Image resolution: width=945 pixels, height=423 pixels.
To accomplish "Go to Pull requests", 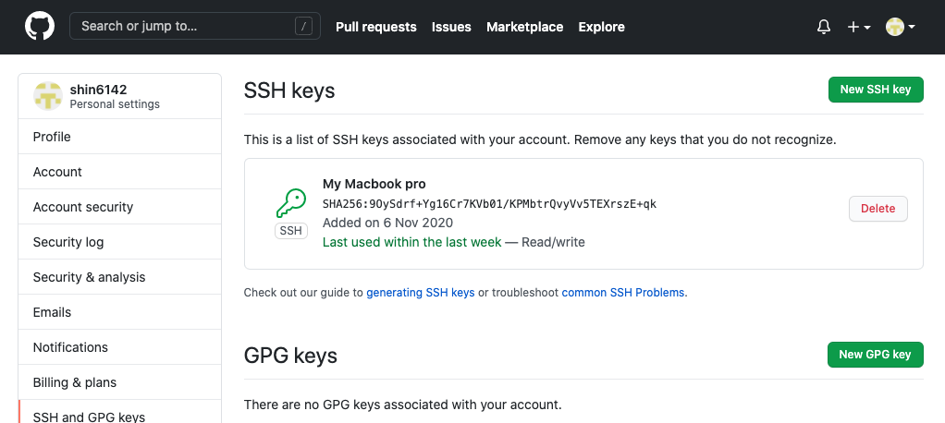I will (x=376, y=27).
